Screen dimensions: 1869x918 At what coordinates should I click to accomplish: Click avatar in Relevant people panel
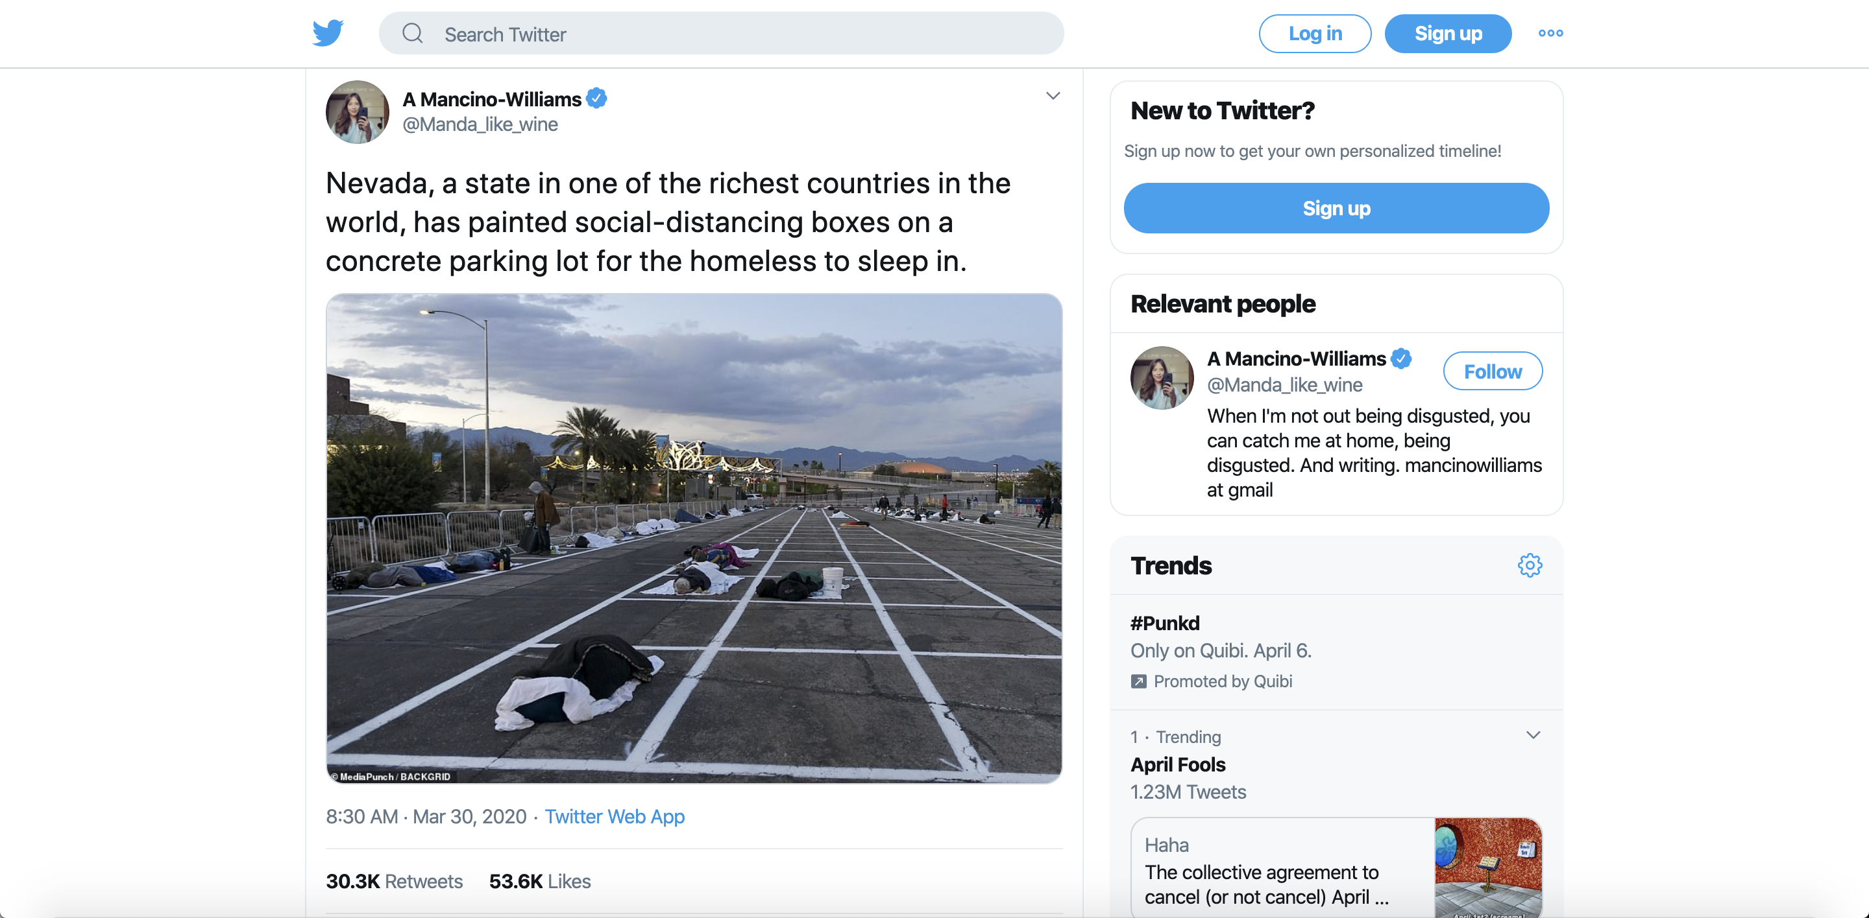coord(1162,377)
